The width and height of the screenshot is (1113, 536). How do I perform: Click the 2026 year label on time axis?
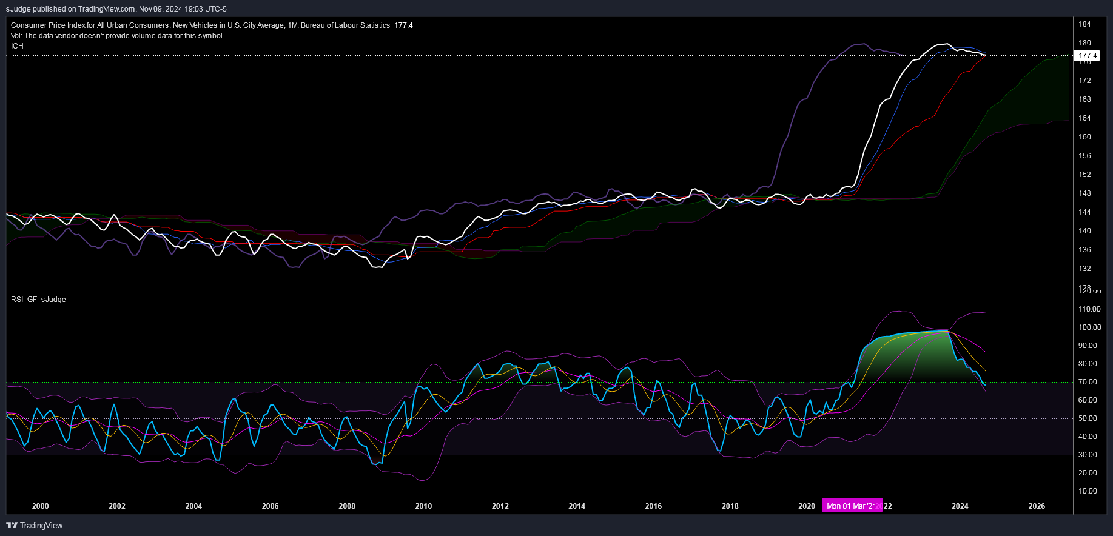pos(1037,506)
